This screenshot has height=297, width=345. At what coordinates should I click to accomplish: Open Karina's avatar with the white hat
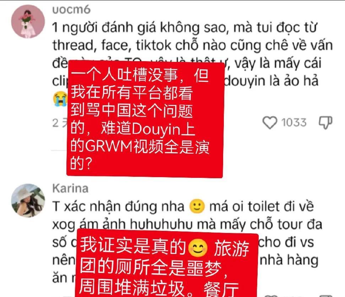(28, 201)
